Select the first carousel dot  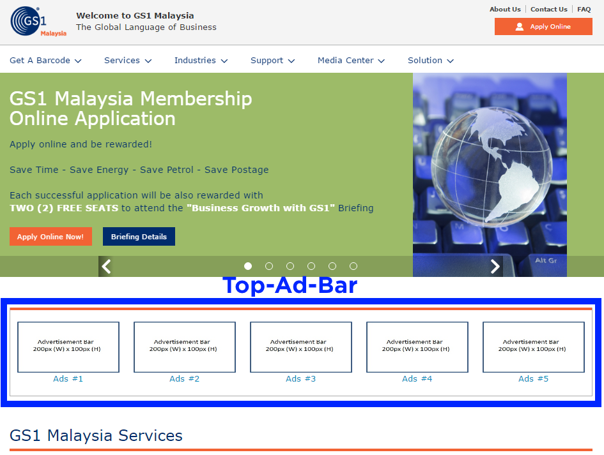point(248,266)
